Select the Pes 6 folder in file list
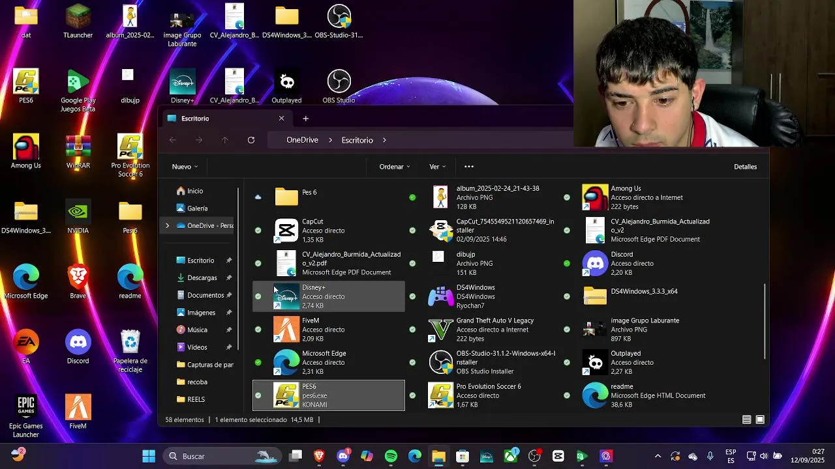 point(329,197)
